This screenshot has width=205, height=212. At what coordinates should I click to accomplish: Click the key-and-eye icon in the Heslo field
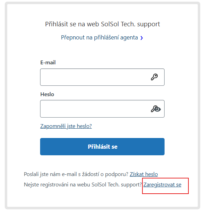tap(156, 109)
